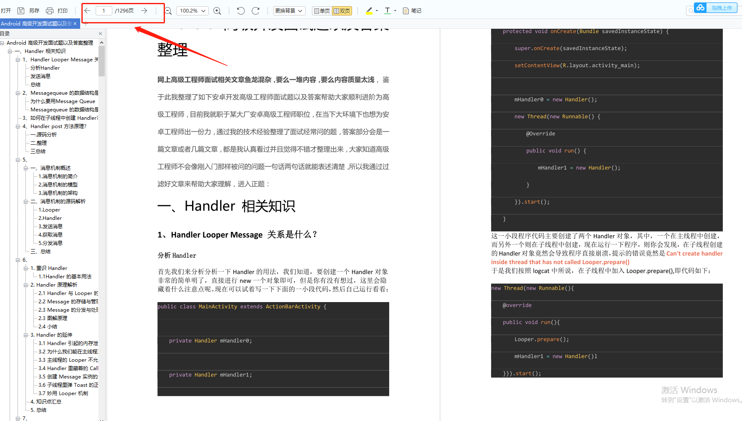The height and width of the screenshot is (421, 742).
Task: Collapse the root Android 高级开发面试题 node
Action: pos(2,43)
